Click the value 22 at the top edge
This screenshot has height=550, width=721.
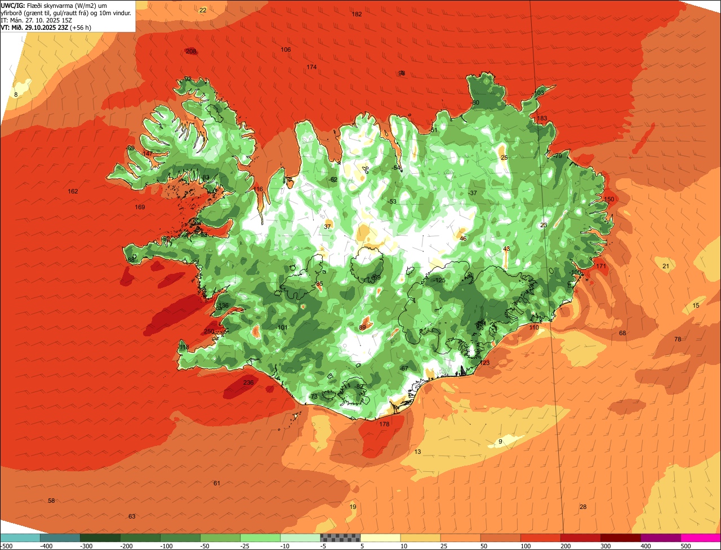tap(203, 10)
